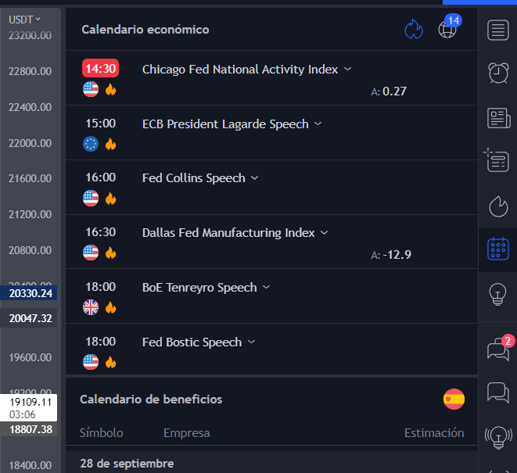The image size is (517, 473).
Task: Click flame importance icon for Fed Collins Speech
Action: pyautogui.click(x=111, y=199)
